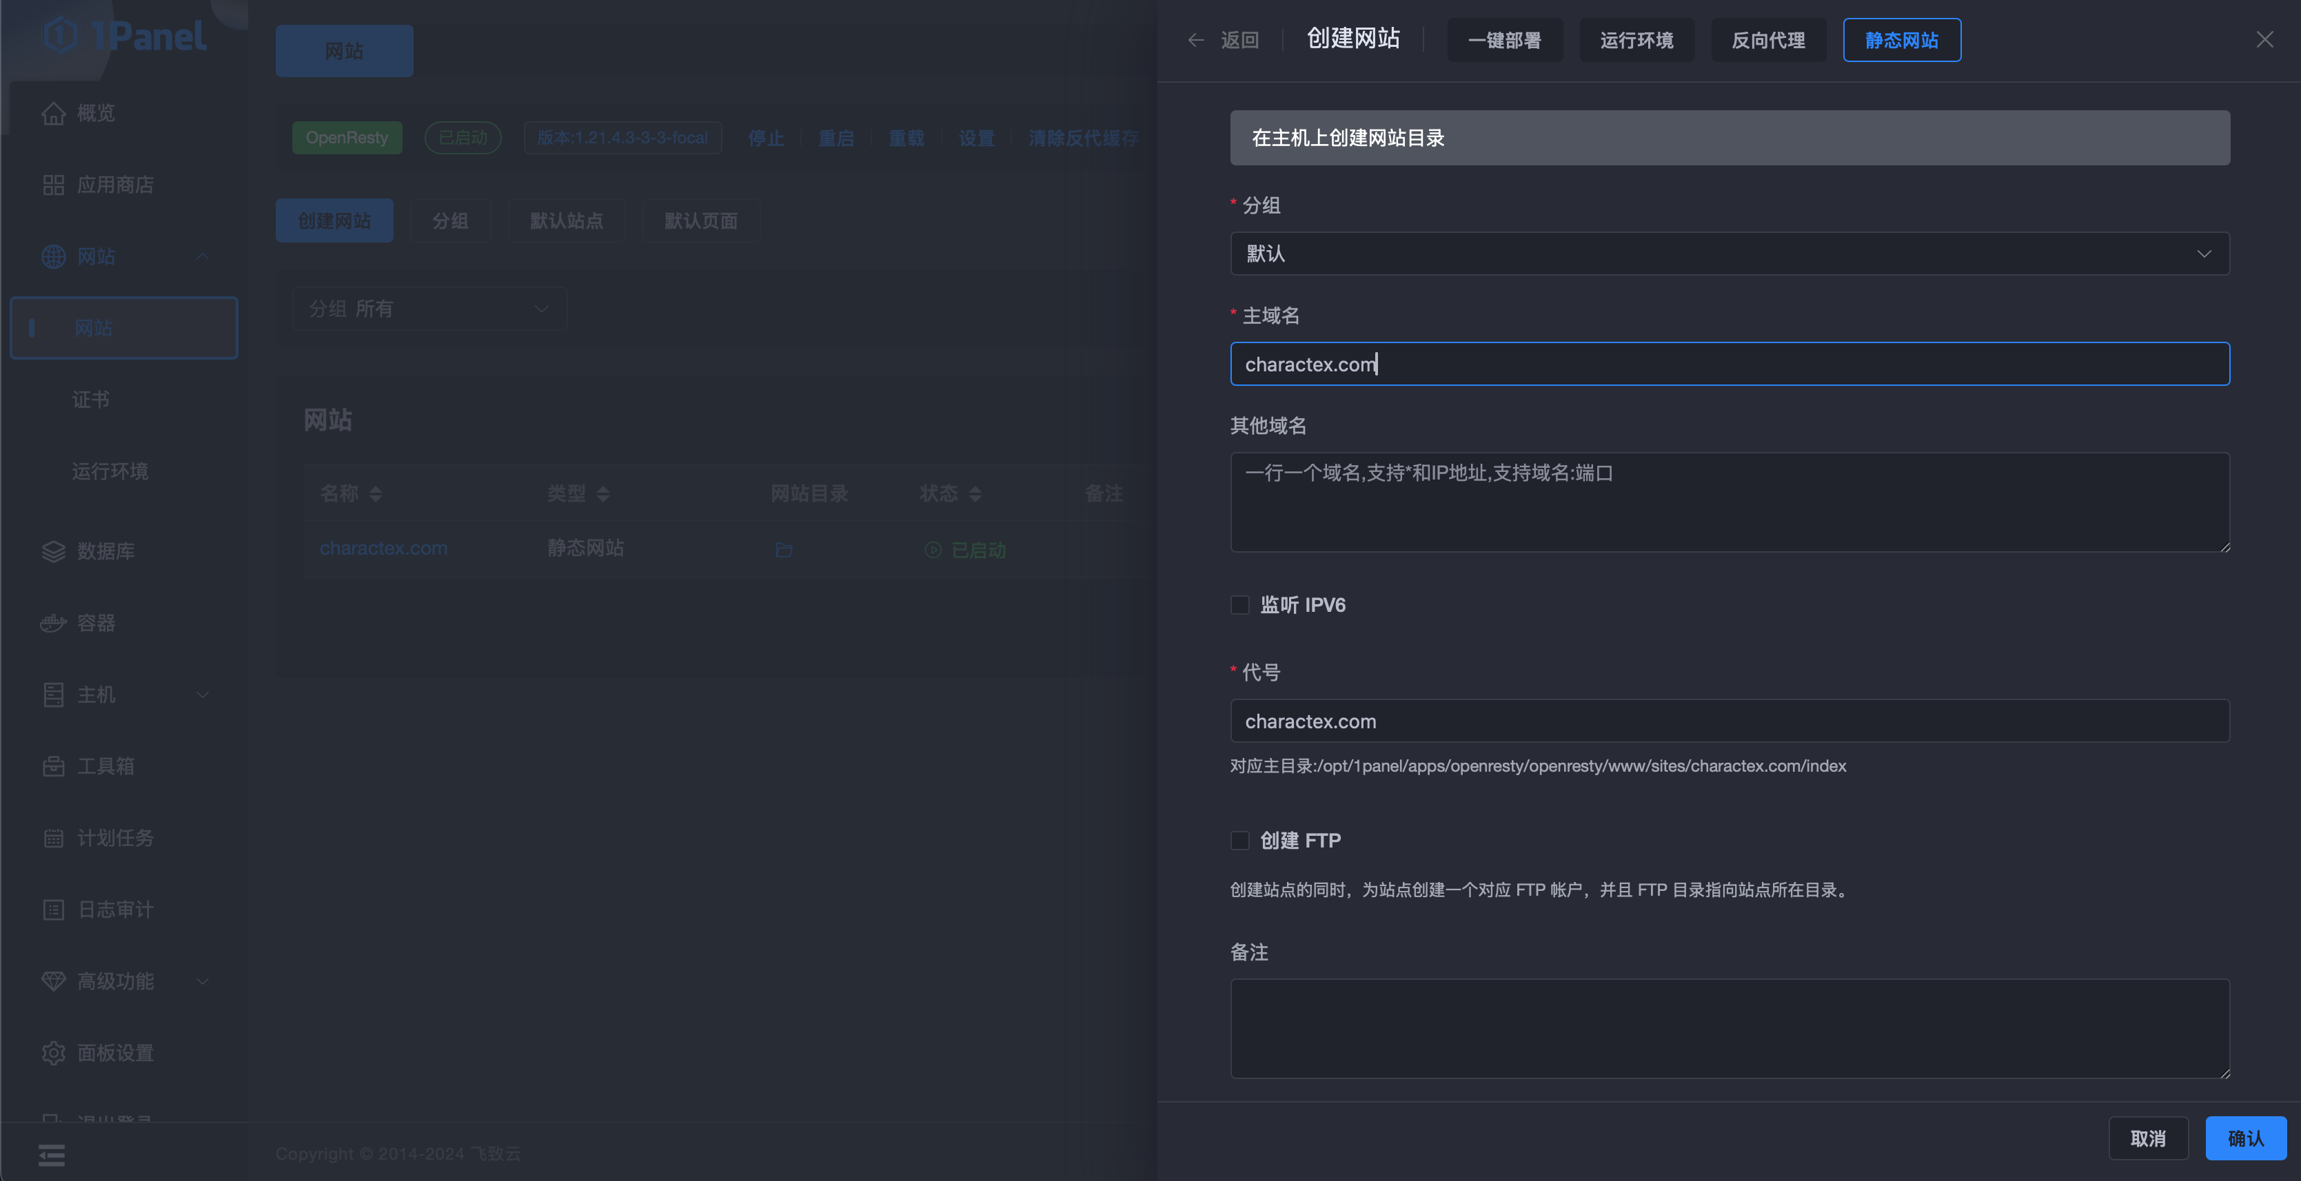The width and height of the screenshot is (2301, 1181).
Task: Click the 默认站点 button
Action: coord(567,220)
